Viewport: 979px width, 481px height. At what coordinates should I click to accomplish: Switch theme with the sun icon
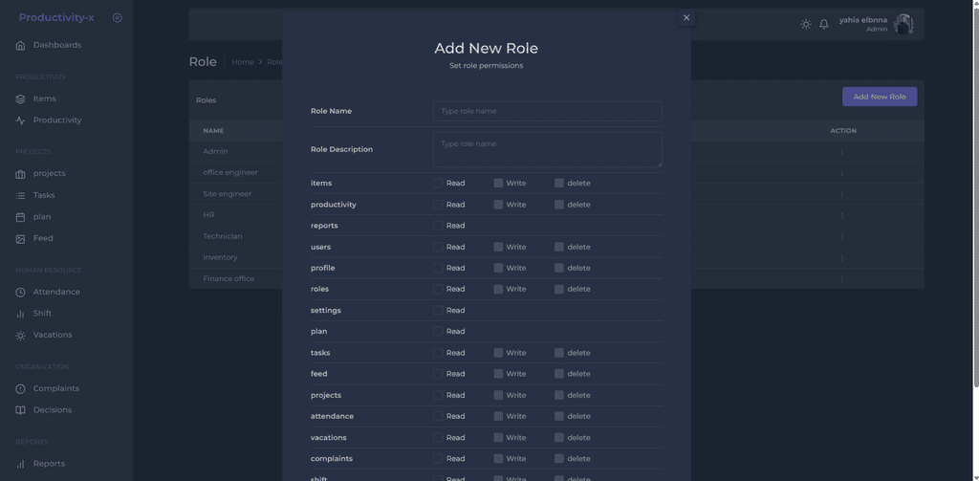(806, 24)
